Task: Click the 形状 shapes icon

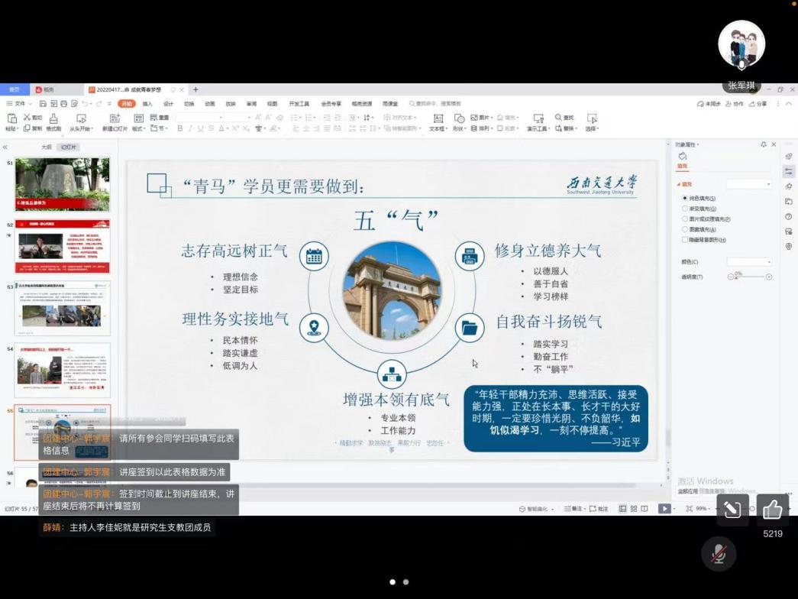Action: pos(459,118)
